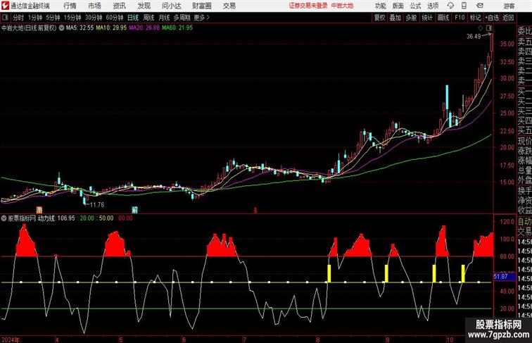Click the 返回 button
532x343 pixels.
coord(508,18)
